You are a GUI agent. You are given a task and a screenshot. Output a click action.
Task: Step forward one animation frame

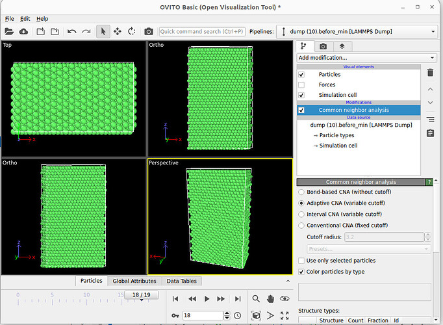221,299
